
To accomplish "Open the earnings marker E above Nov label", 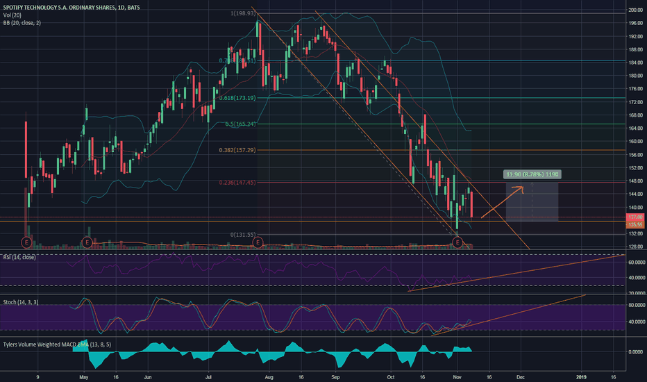I will point(457,242).
